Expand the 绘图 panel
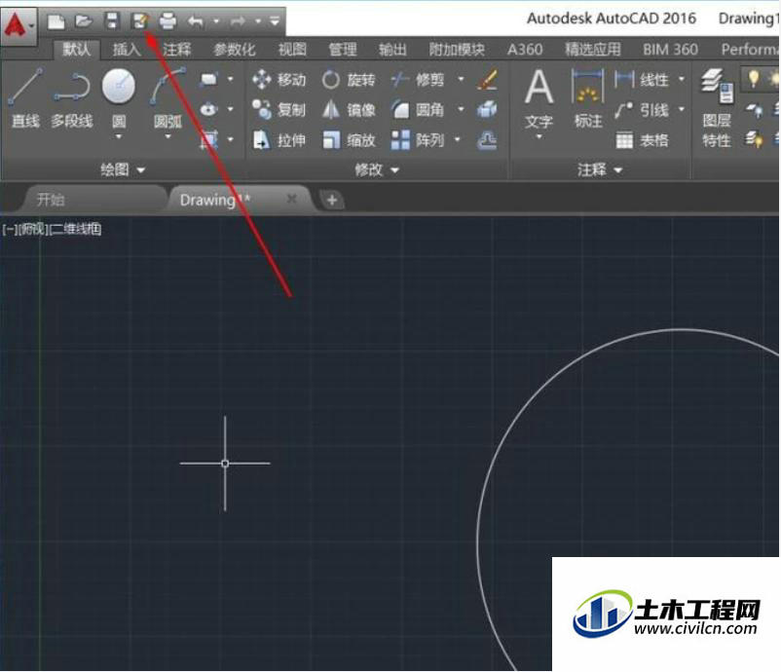 (x=123, y=169)
